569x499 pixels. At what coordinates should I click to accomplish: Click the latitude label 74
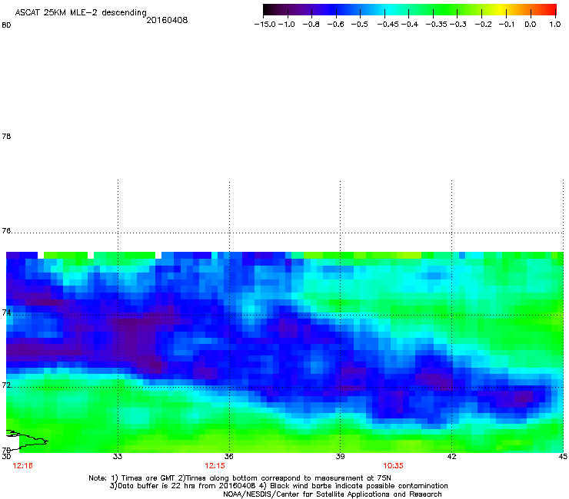coord(6,312)
